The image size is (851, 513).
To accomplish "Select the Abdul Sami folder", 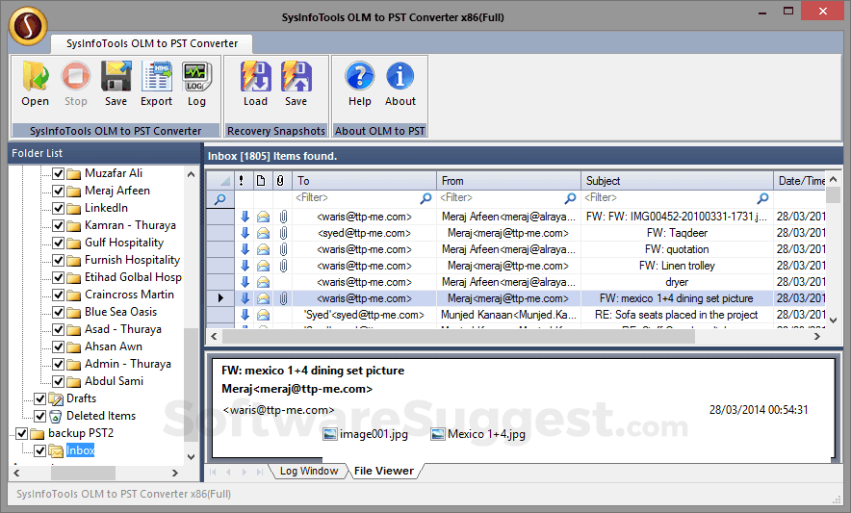I will (114, 382).
